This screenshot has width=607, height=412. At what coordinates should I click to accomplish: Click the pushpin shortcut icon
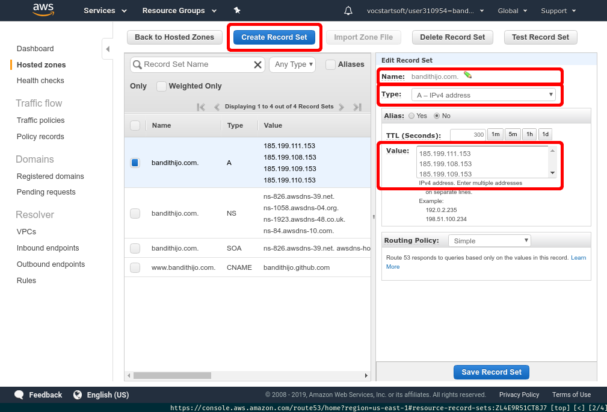[x=237, y=11]
